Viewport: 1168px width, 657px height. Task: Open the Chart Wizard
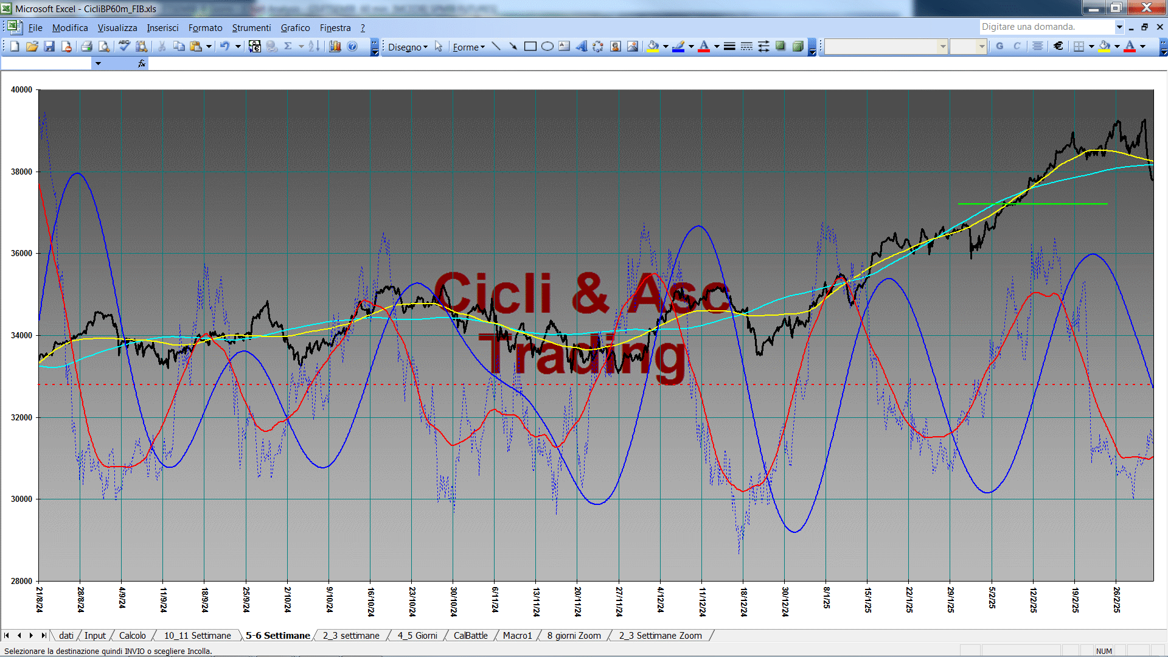[335, 46]
